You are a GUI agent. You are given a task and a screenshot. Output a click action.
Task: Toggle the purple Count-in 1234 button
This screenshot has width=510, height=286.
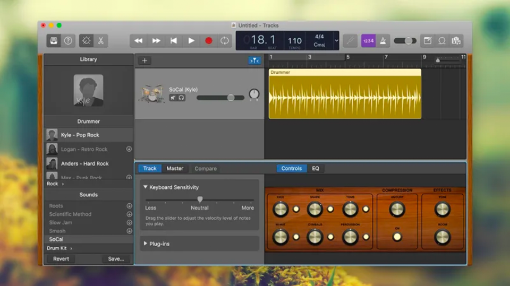(368, 41)
